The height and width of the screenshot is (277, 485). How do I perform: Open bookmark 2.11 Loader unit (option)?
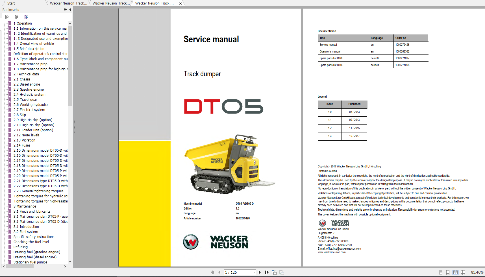[33, 130]
